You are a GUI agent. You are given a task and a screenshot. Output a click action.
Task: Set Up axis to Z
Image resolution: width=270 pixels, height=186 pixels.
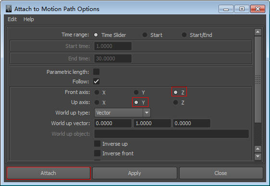click(x=175, y=103)
